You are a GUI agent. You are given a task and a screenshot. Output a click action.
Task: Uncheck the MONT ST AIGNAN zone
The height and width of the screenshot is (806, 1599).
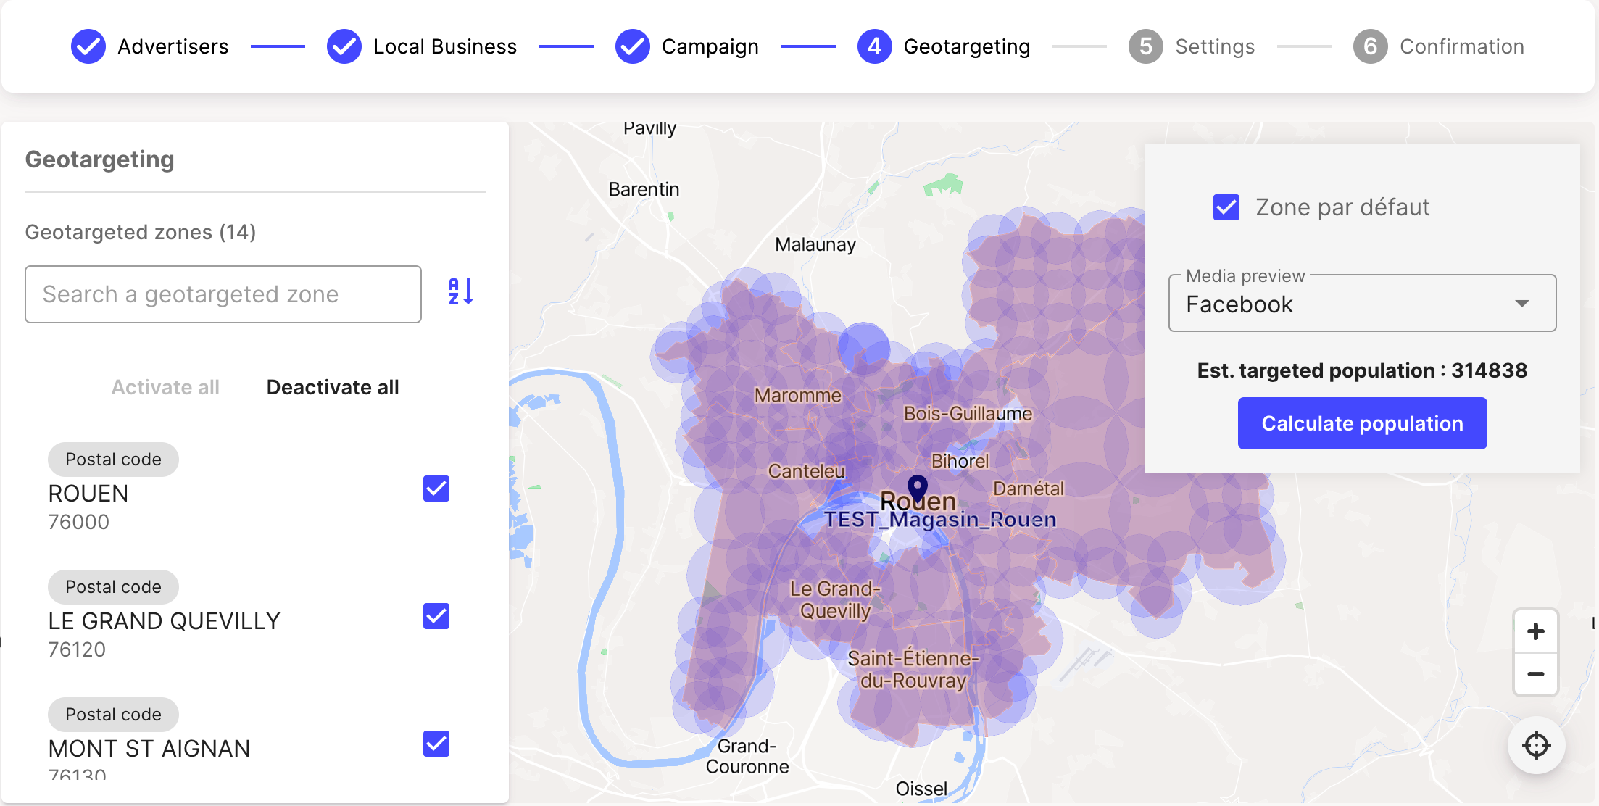coord(436,744)
